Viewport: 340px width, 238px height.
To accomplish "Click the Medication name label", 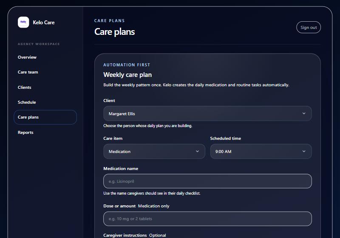I will 121,168.
